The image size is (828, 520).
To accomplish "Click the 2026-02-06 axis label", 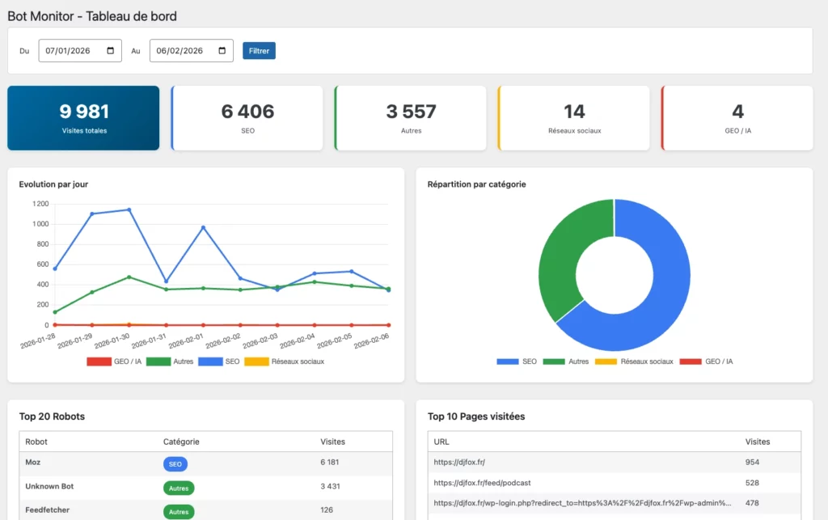I will [x=371, y=341].
